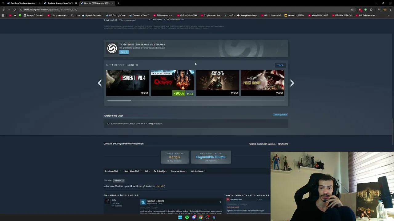Screen dimensions: 394x221
Task: Click the Chrome taskbar icon
Action: 200,217
